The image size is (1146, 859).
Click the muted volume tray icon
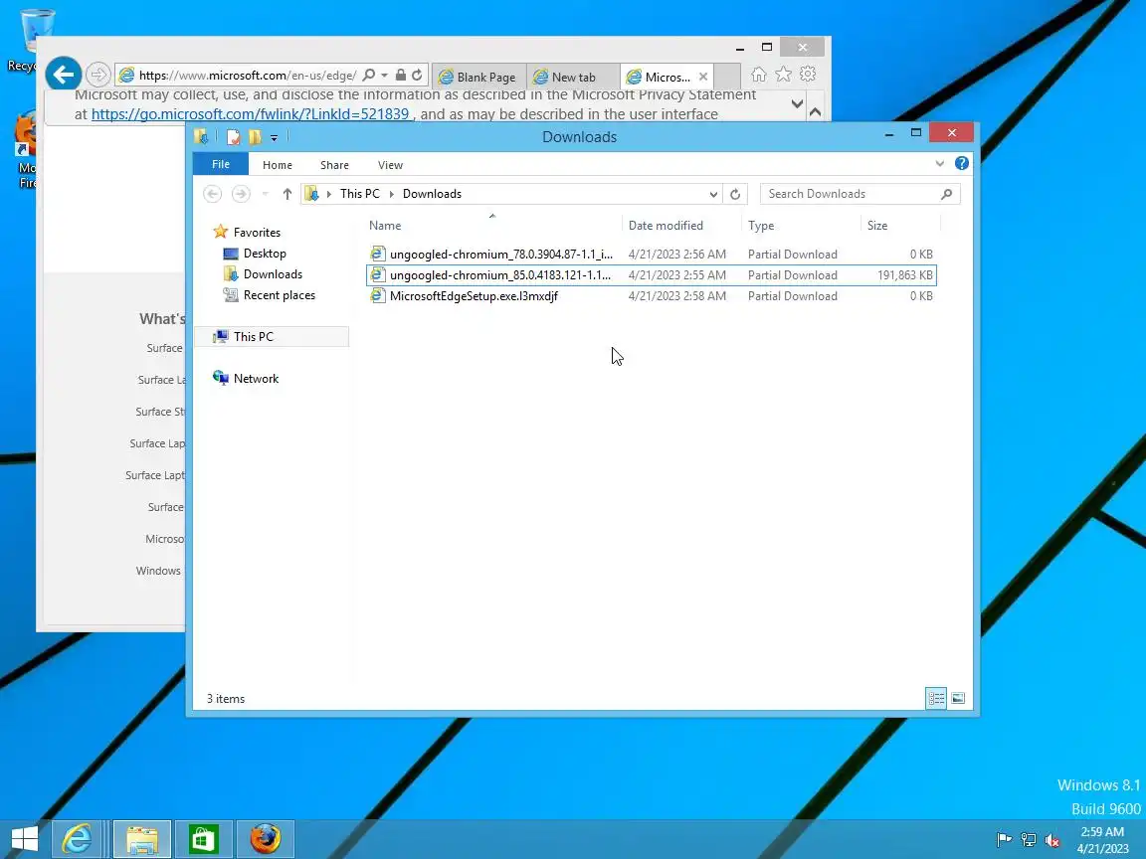(1052, 840)
